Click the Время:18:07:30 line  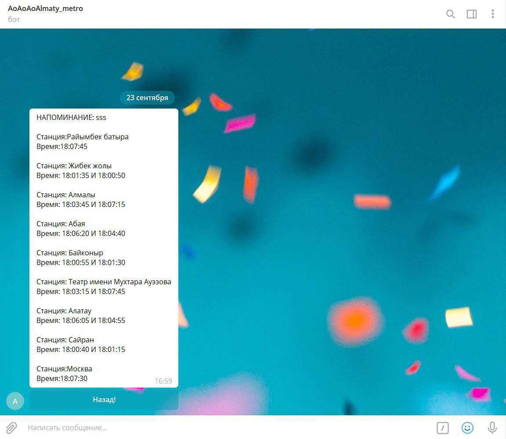pos(61,379)
